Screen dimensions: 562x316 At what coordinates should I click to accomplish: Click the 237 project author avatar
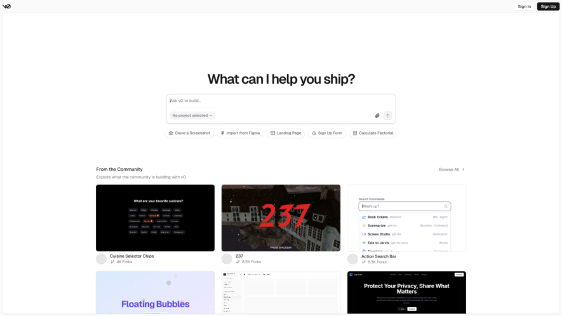tap(227, 259)
